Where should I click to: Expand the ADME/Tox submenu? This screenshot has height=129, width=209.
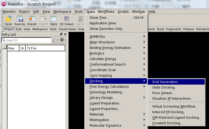tap(116, 36)
